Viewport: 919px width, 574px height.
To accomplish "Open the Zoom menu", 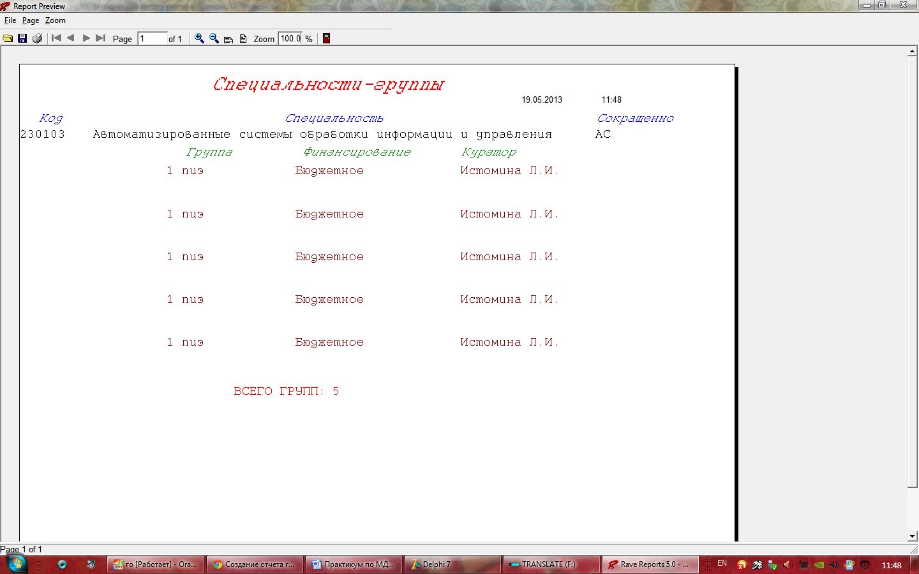I will coord(56,20).
